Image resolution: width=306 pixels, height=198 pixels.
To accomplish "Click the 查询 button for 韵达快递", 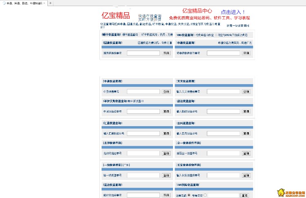I will (x=246, y=111).
